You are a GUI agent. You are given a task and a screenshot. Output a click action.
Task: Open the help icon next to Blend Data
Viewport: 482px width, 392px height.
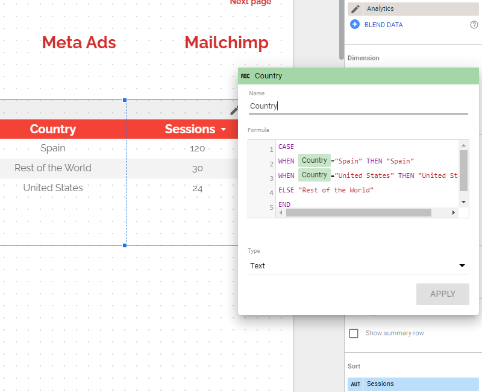474,25
